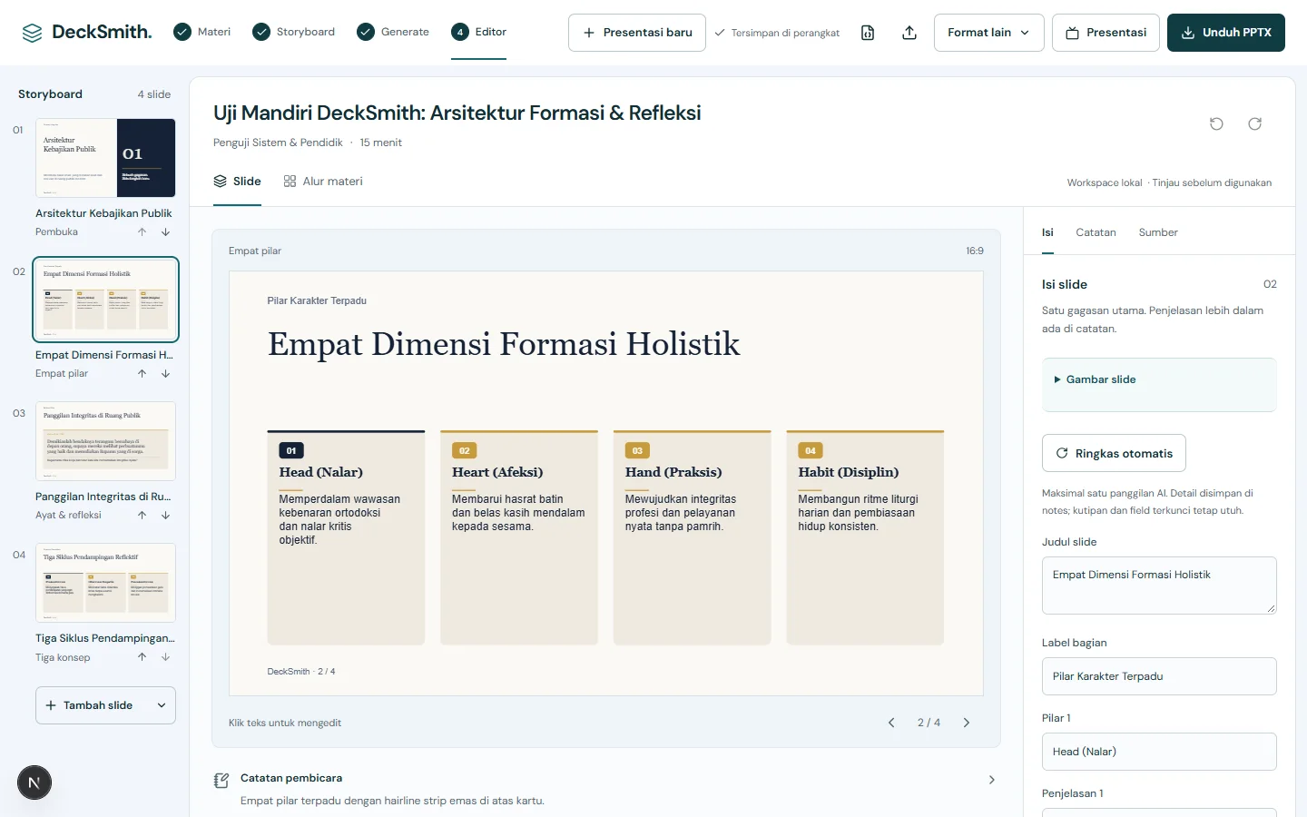Select slide 01 thumbnail Arsitektur Kebajikan Publik
Image resolution: width=1307 pixels, height=817 pixels.
pyautogui.click(x=105, y=158)
